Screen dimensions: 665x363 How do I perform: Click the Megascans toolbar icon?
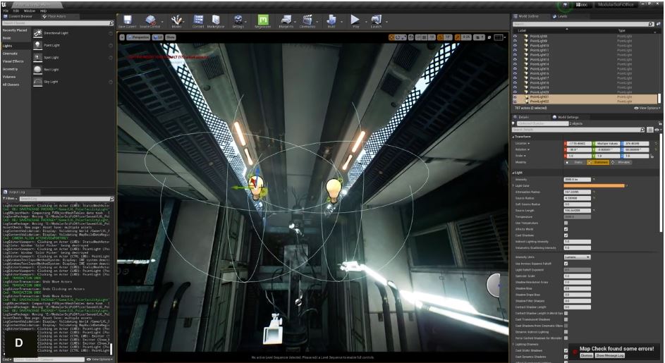tap(263, 20)
